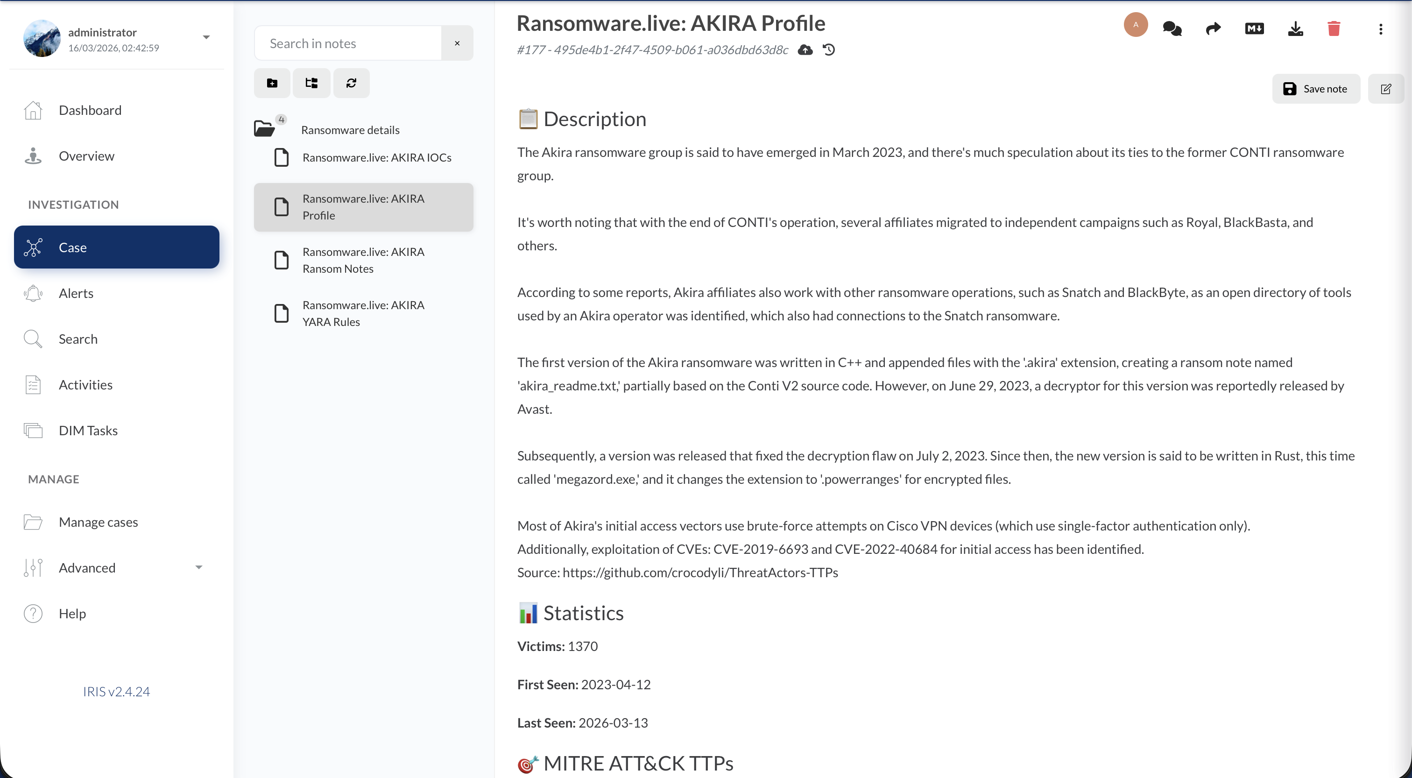This screenshot has width=1412, height=778.
Task: Open the three-dot overflow menu
Action: click(x=1381, y=29)
